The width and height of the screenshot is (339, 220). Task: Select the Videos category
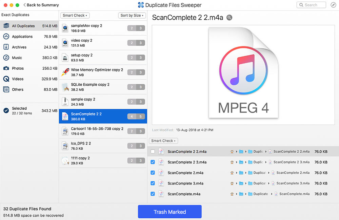click(x=29, y=79)
